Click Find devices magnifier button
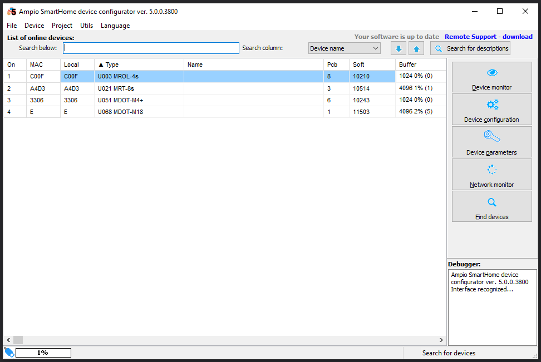Image resolution: width=541 pixels, height=362 pixels. pos(491,206)
